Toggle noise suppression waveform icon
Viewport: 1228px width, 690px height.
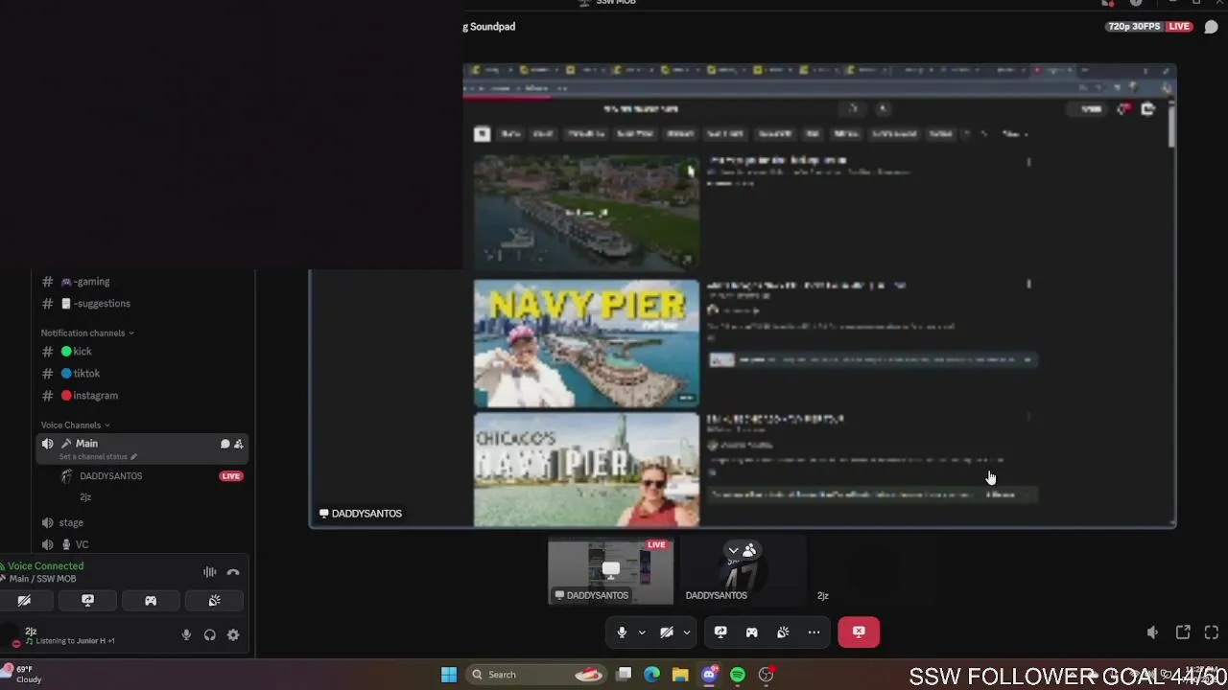[209, 572]
